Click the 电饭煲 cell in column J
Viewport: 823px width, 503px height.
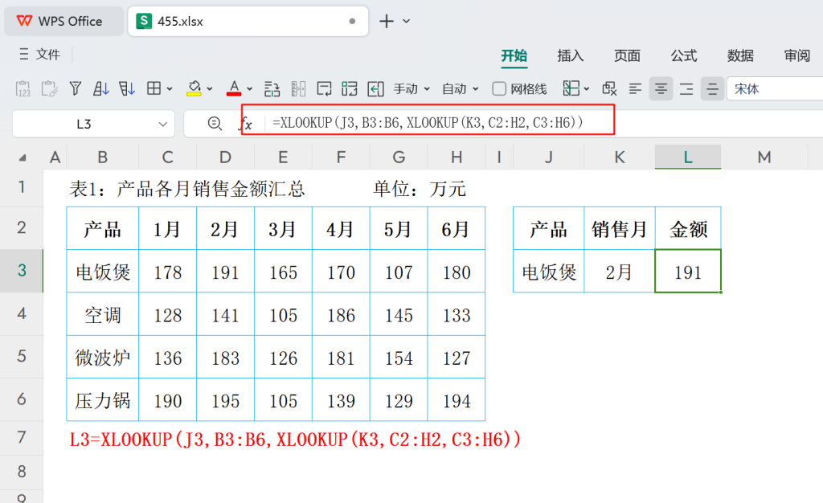point(548,271)
